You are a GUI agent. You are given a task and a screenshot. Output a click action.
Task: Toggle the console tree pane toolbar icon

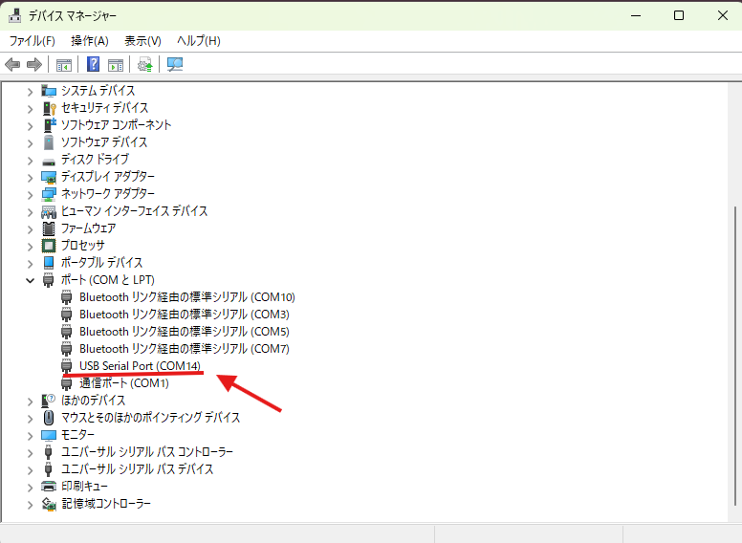pos(64,64)
